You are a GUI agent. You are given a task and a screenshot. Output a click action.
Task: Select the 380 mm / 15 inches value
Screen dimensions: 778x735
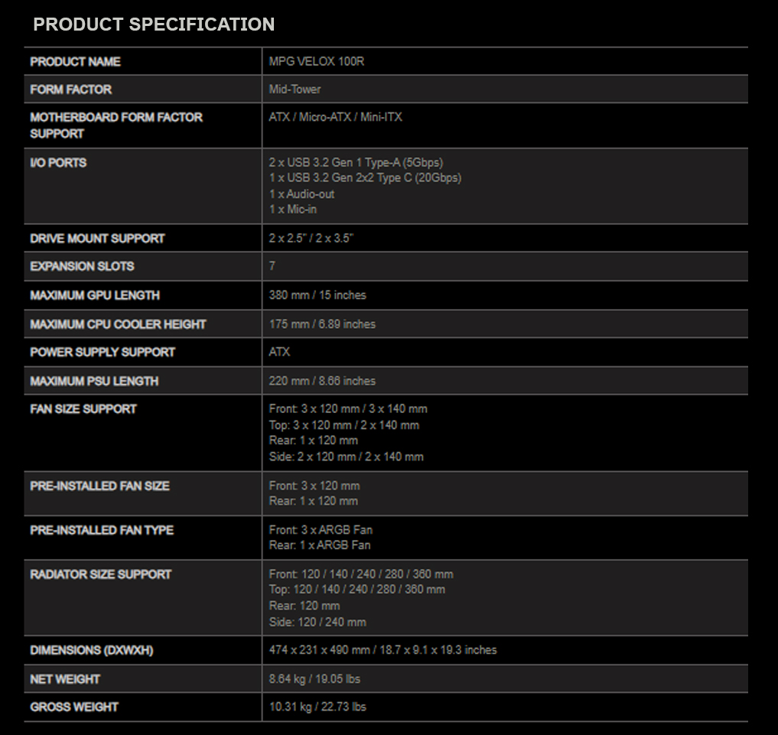(x=317, y=295)
